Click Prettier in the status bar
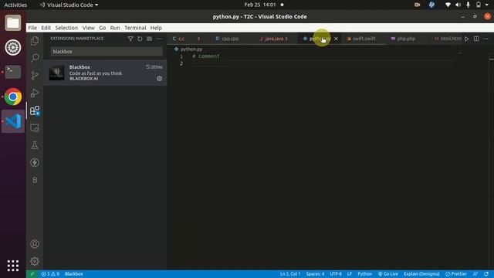 (456, 274)
